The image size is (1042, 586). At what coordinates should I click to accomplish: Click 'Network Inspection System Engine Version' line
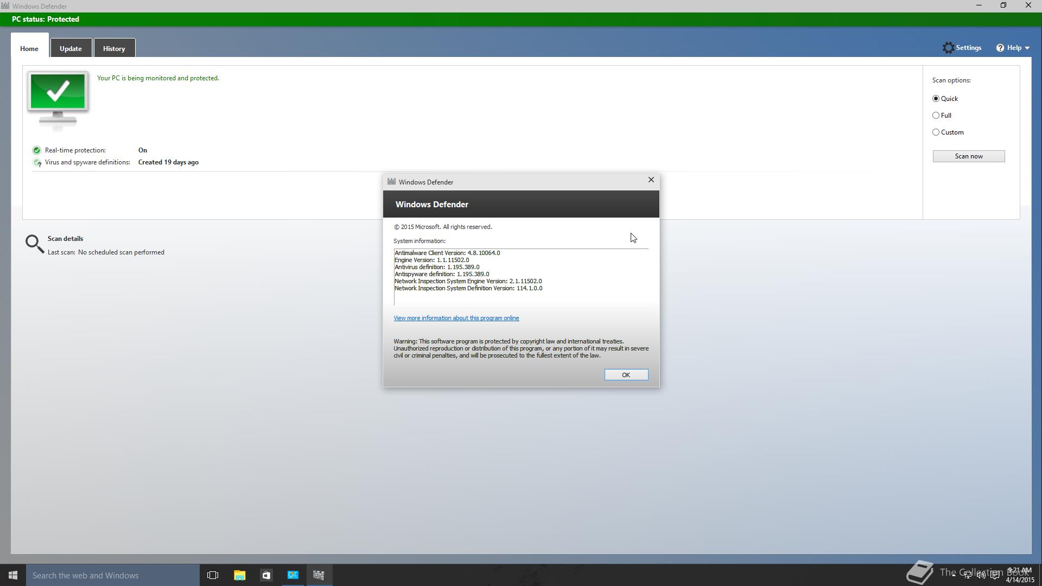click(468, 281)
